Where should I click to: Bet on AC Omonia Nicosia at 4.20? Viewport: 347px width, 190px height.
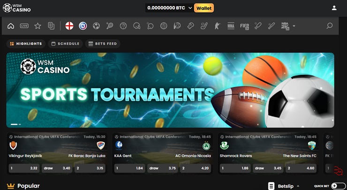(x=196, y=168)
